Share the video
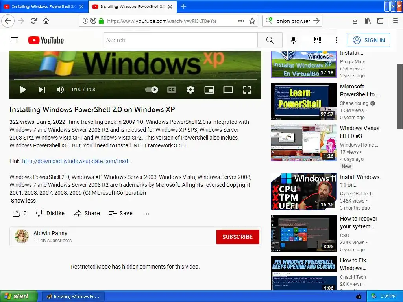 click(87, 213)
